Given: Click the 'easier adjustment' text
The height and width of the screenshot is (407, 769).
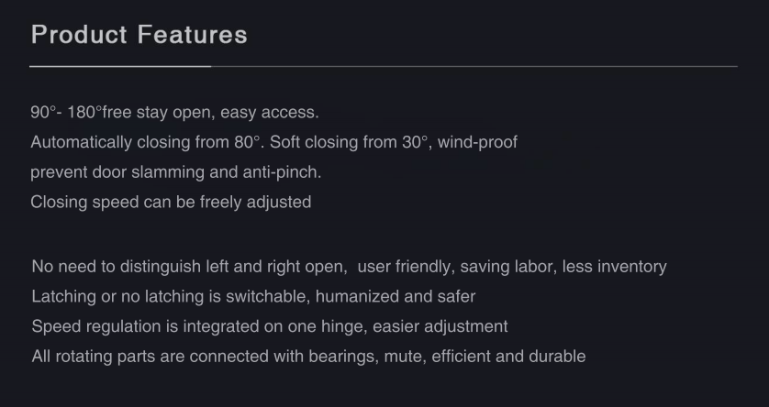Looking at the screenshot, I should (x=440, y=326).
